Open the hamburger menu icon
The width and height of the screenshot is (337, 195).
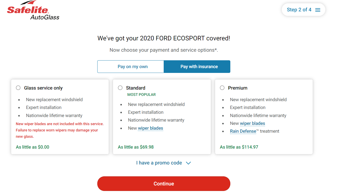pos(318,10)
